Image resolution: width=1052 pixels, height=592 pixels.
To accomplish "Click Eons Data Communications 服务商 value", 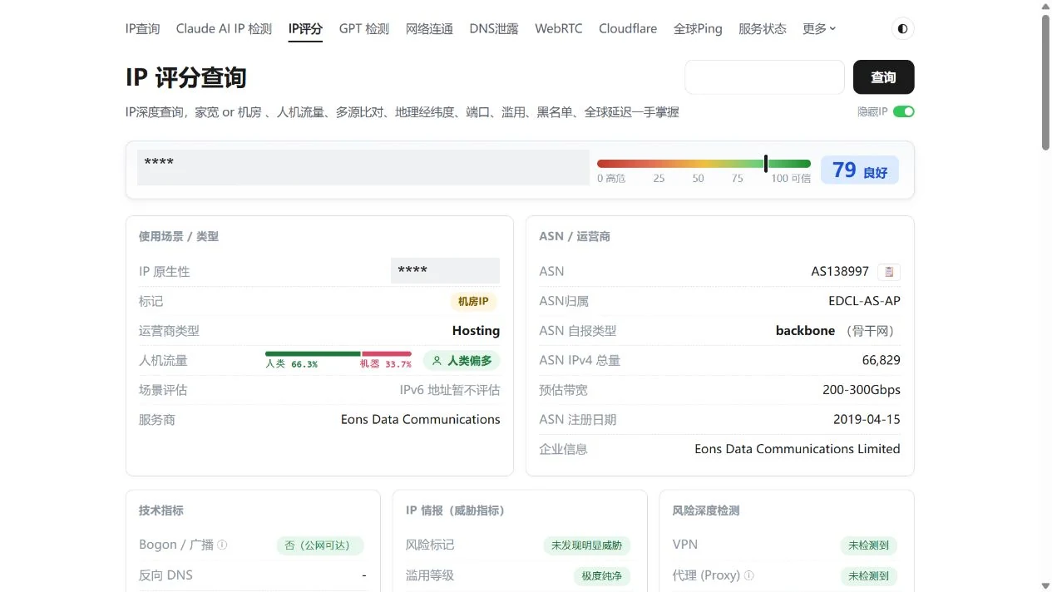I will pos(421,420).
